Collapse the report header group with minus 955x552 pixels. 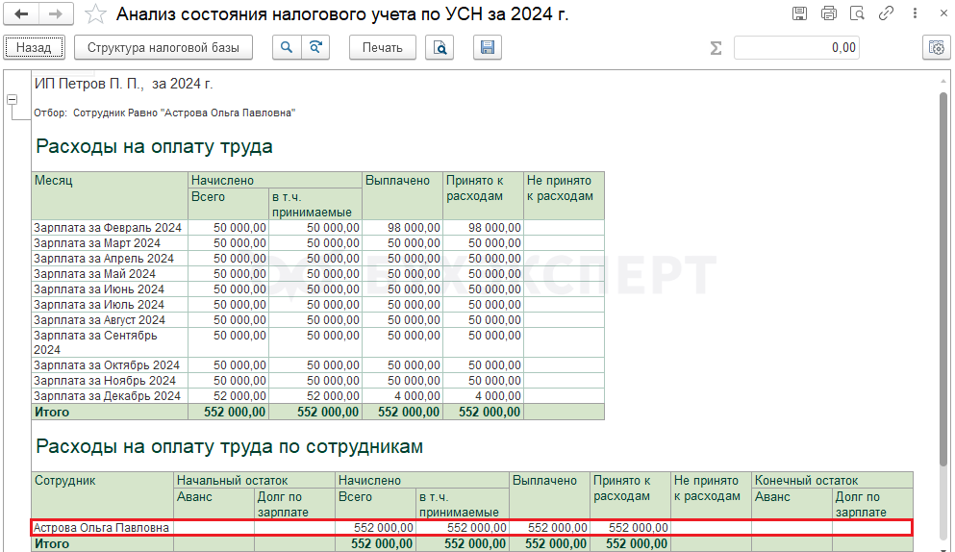click(13, 99)
